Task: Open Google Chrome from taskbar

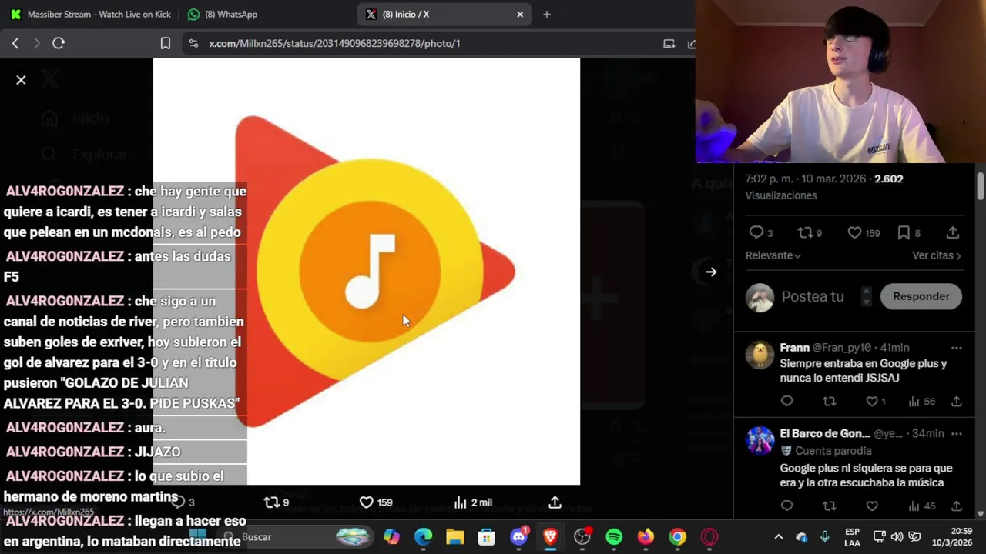Action: (677, 537)
